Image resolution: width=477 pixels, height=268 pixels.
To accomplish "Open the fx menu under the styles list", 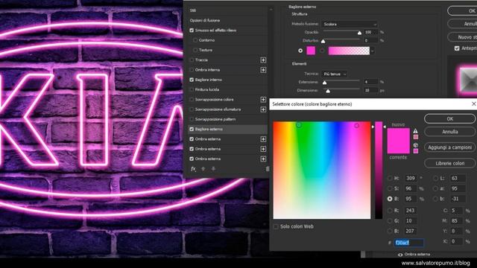I will pos(193,169).
